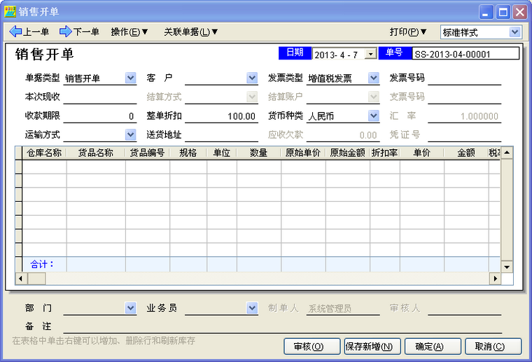532x362 pixels.
Task: Go to previous document with left arrow
Action: coord(29,32)
